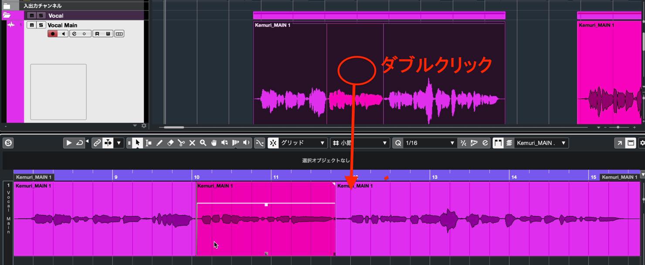Toggle Snap to Zero Crossing icon
The image size is (645, 265).
pos(260,143)
